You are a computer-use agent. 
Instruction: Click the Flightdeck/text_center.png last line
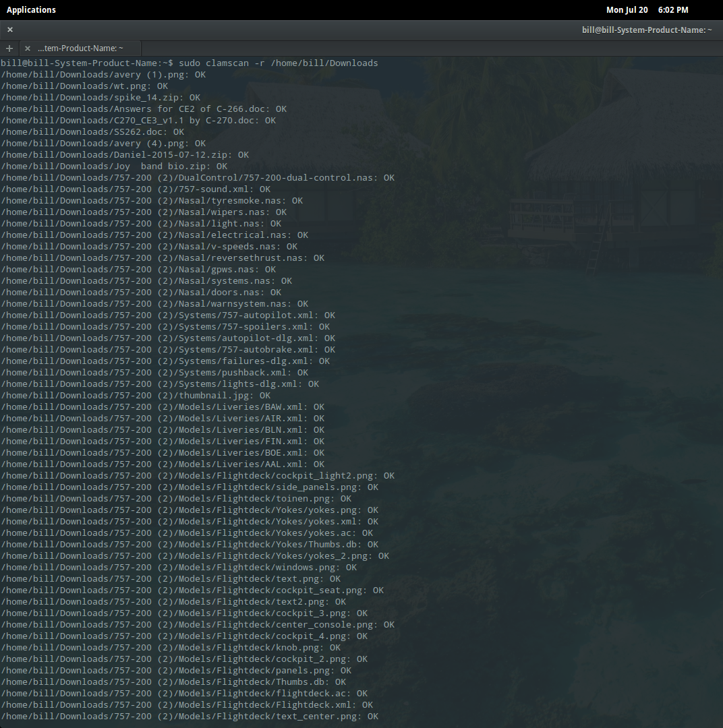pos(190,717)
